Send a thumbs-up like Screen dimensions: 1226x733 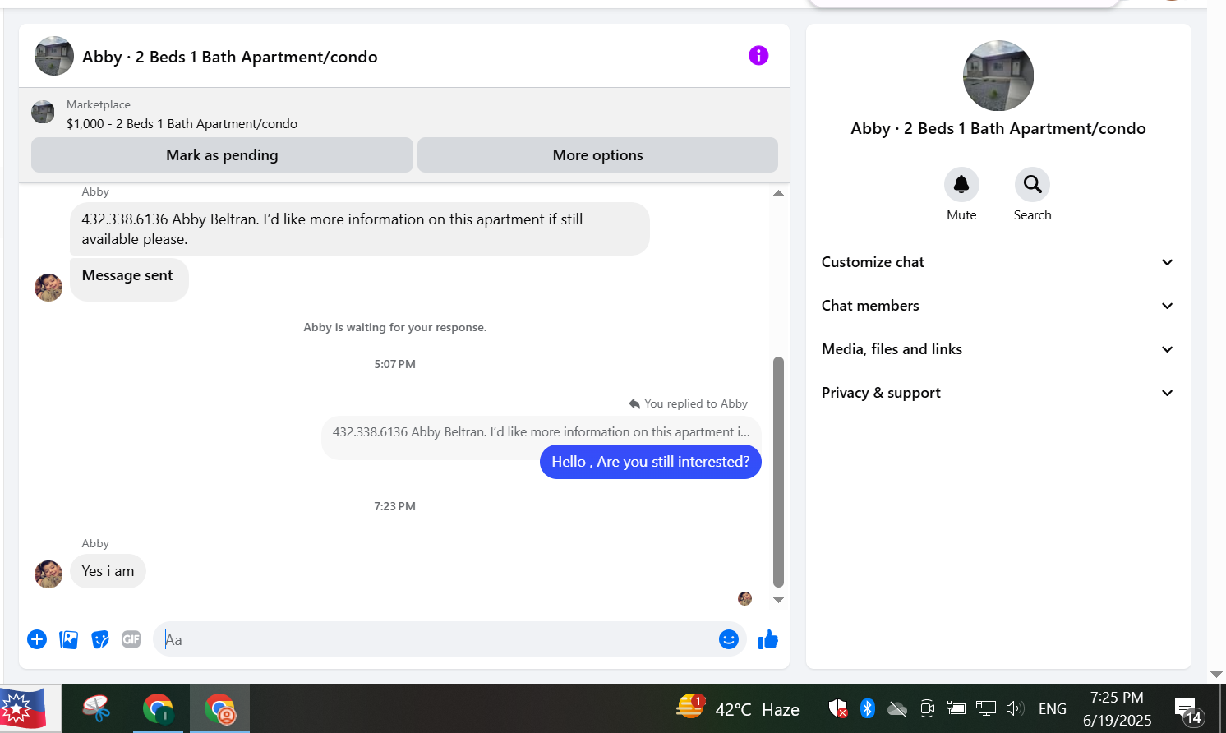coord(768,639)
